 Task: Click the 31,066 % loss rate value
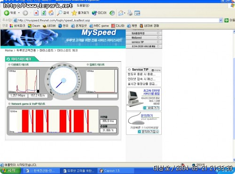coord(108,130)
